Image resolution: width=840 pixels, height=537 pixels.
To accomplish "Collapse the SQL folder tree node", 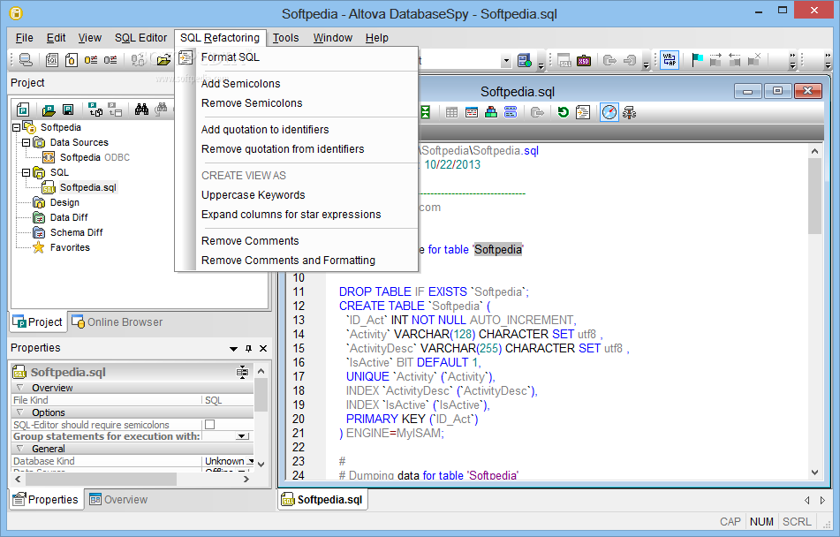I will [x=26, y=172].
